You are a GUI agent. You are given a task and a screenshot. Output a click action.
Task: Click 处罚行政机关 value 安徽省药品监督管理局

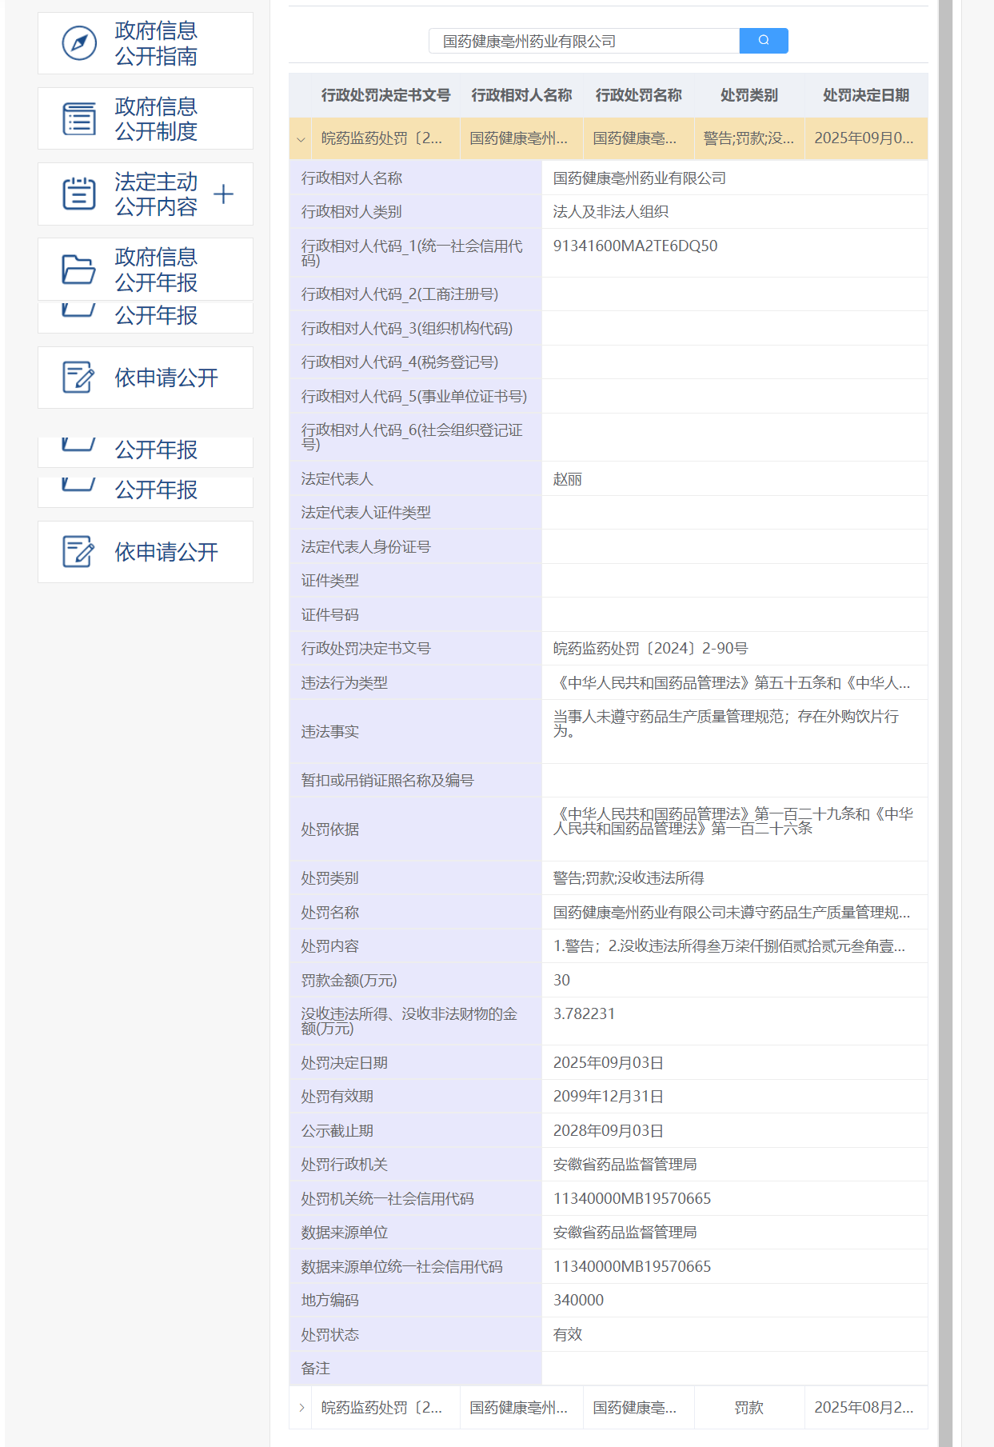(x=625, y=1165)
